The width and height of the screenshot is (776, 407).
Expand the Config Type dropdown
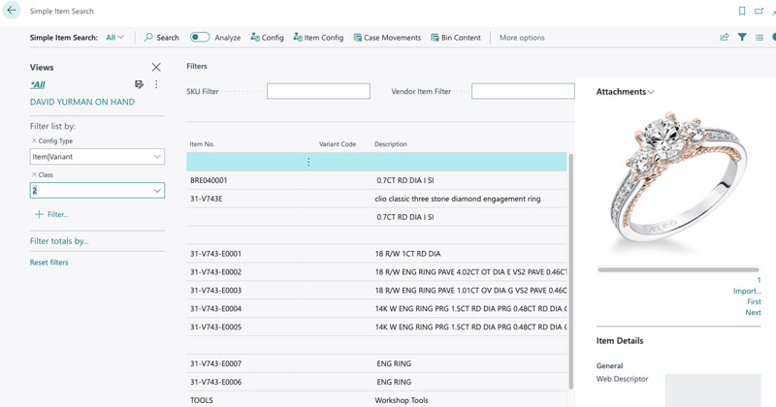click(157, 157)
